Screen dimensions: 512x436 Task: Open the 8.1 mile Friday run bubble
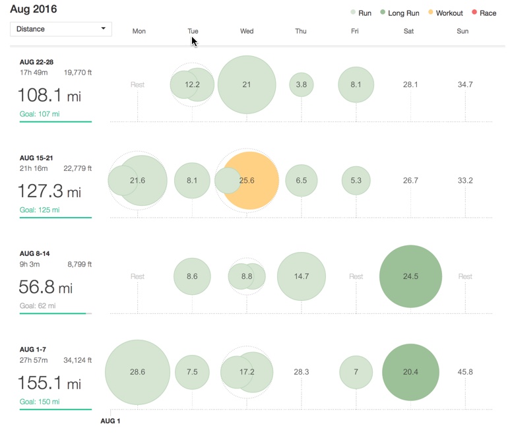(x=356, y=84)
